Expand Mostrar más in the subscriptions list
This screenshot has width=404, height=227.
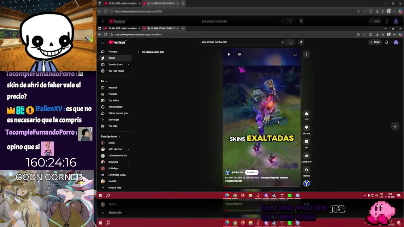tap(115, 188)
